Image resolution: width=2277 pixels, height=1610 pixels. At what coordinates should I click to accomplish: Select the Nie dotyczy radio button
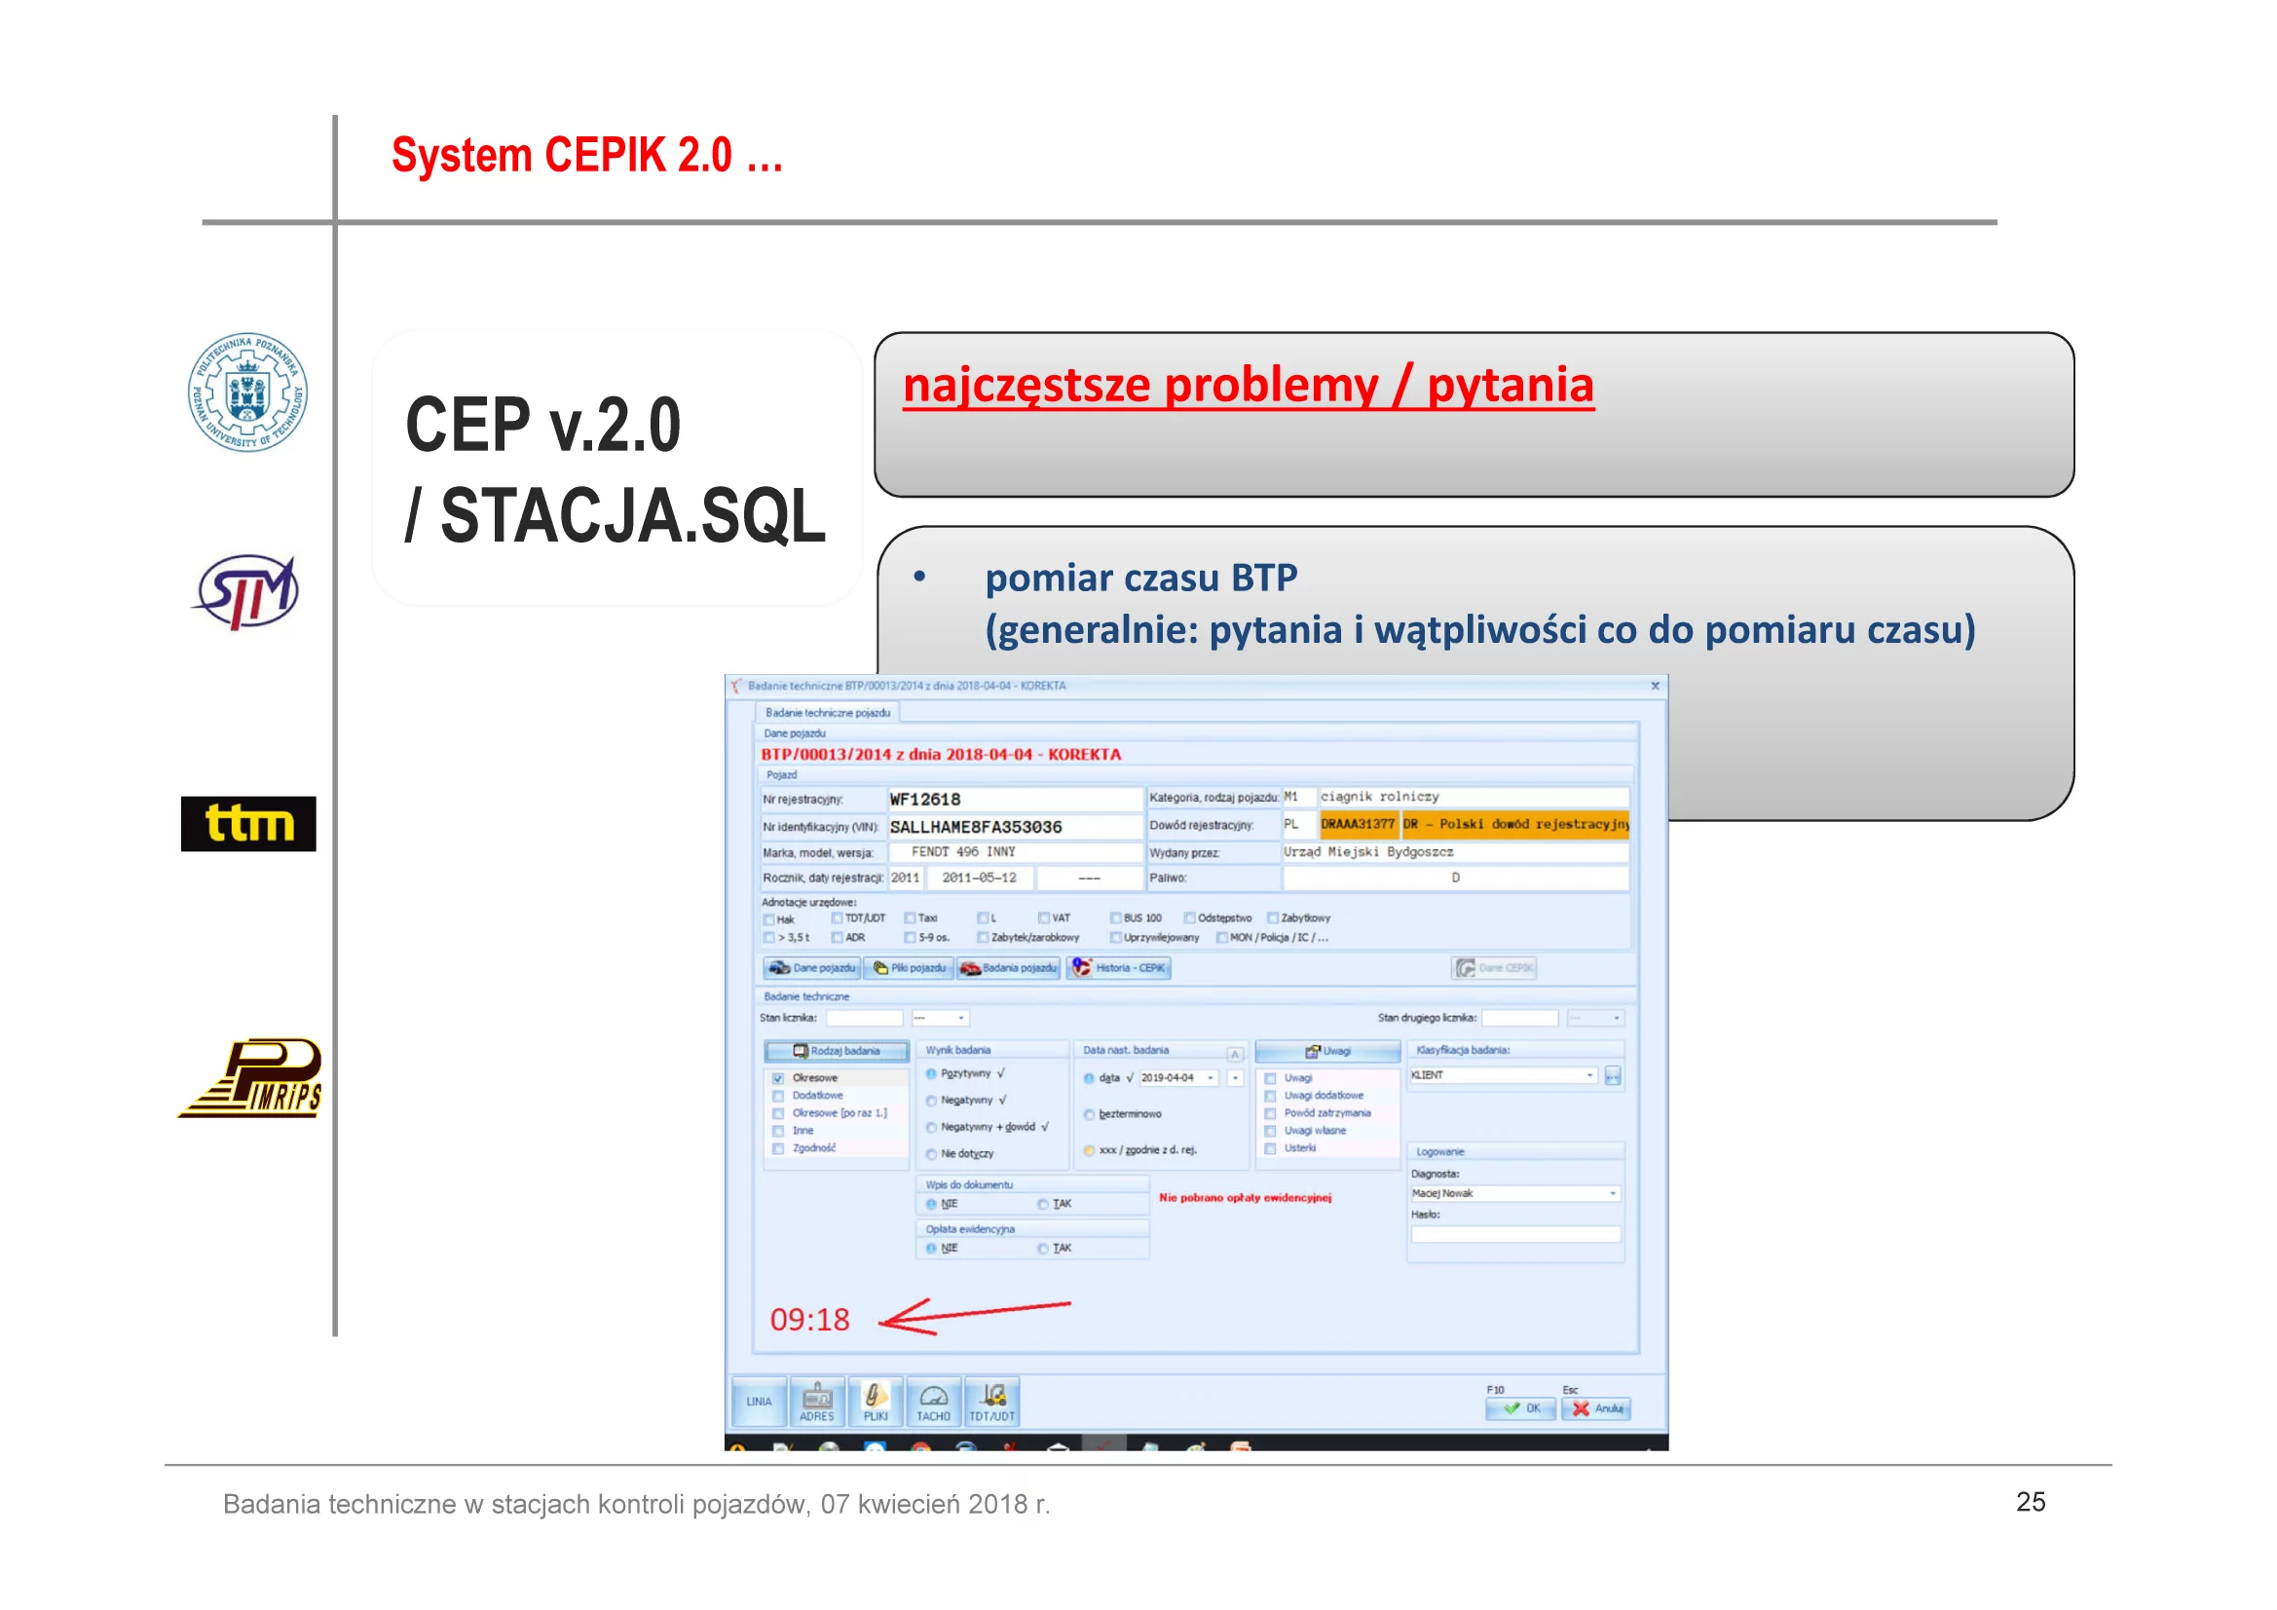(x=931, y=1153)
